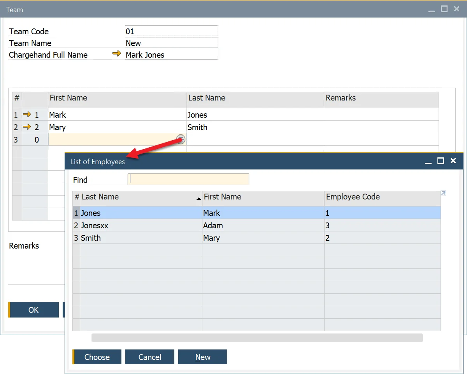Click the choose-from-list icon in row 3
This screenshot has height=374, width=467.
point(181,139)
